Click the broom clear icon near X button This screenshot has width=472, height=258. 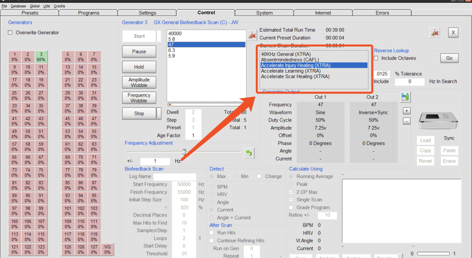[x=434, y=32]
